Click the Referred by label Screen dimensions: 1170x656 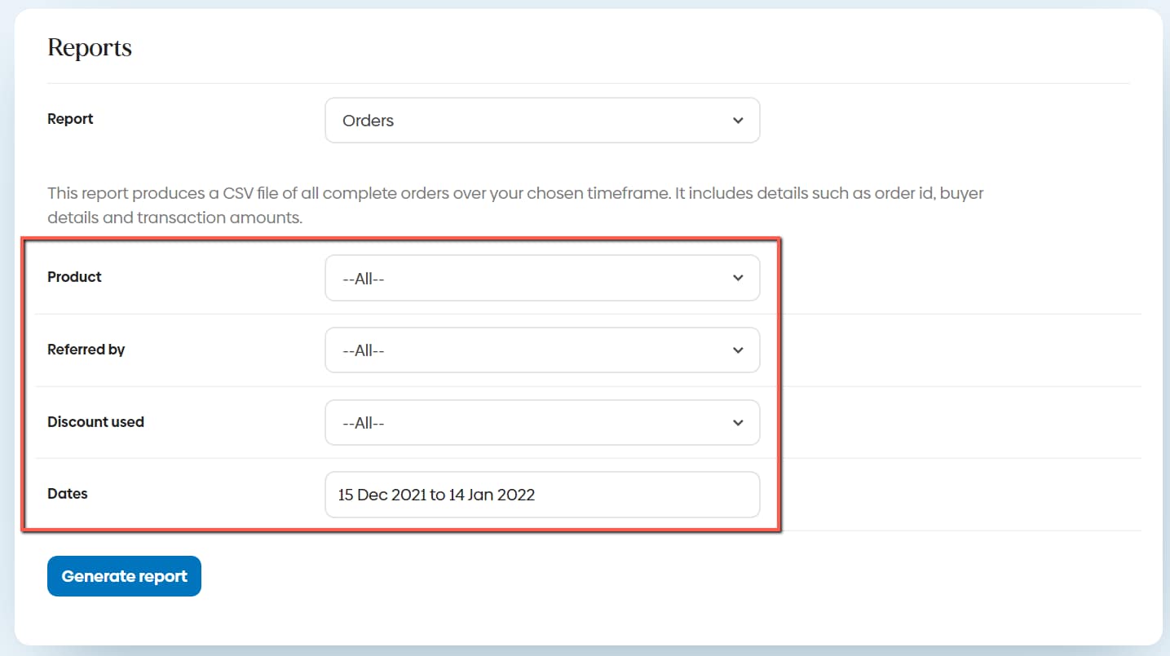tap(86, 350)
